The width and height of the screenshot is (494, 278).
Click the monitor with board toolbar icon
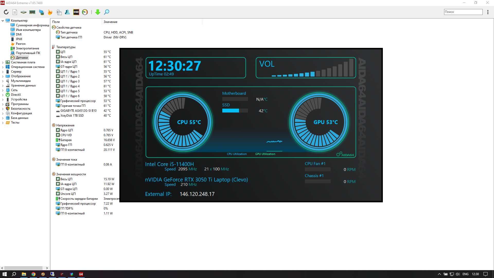click(41, 12)
